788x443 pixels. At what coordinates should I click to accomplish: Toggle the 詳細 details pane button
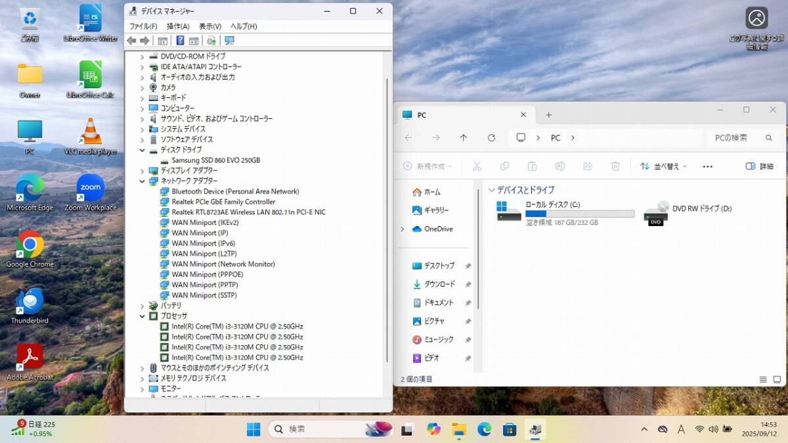759,166
